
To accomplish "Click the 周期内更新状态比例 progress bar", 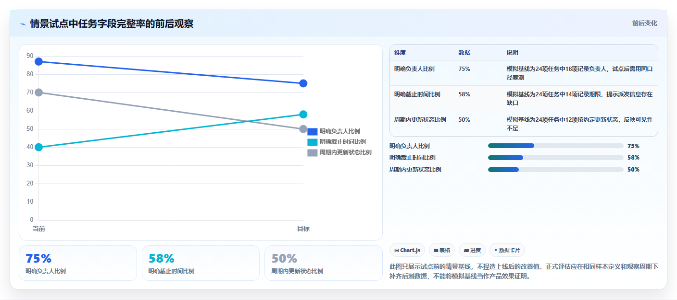I will click(555, 170).
